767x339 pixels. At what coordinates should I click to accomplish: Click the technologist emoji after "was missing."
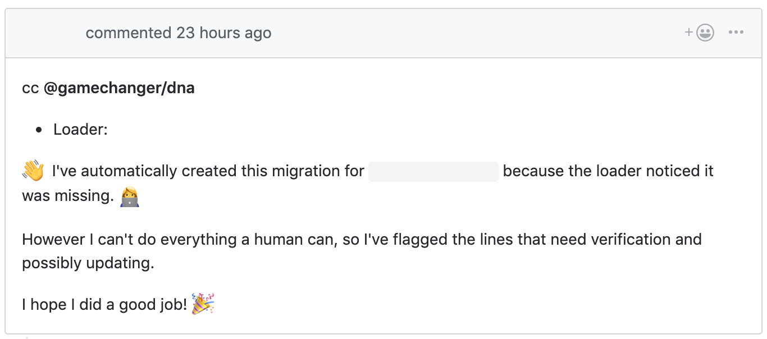130,196
